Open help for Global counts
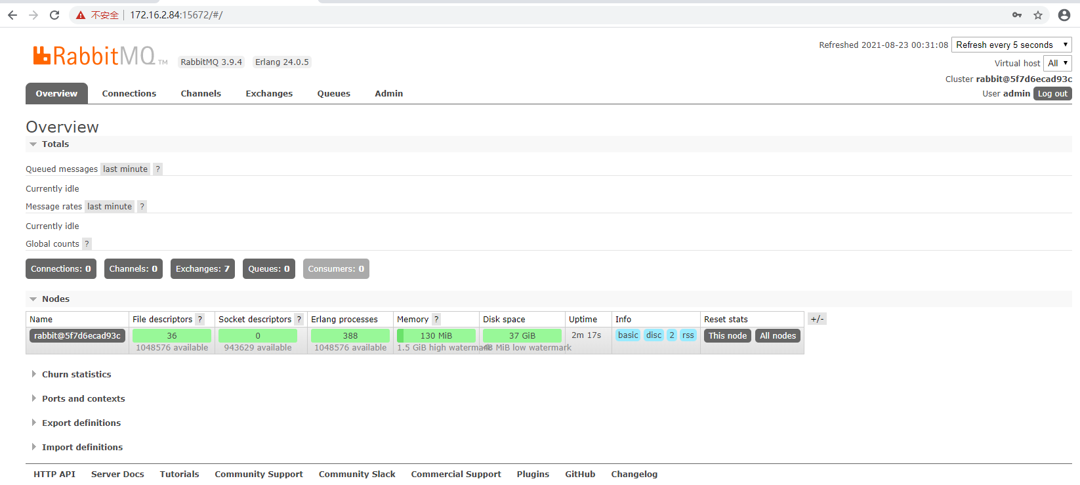This screenshot has height=485, width=1080. [87, 244]
